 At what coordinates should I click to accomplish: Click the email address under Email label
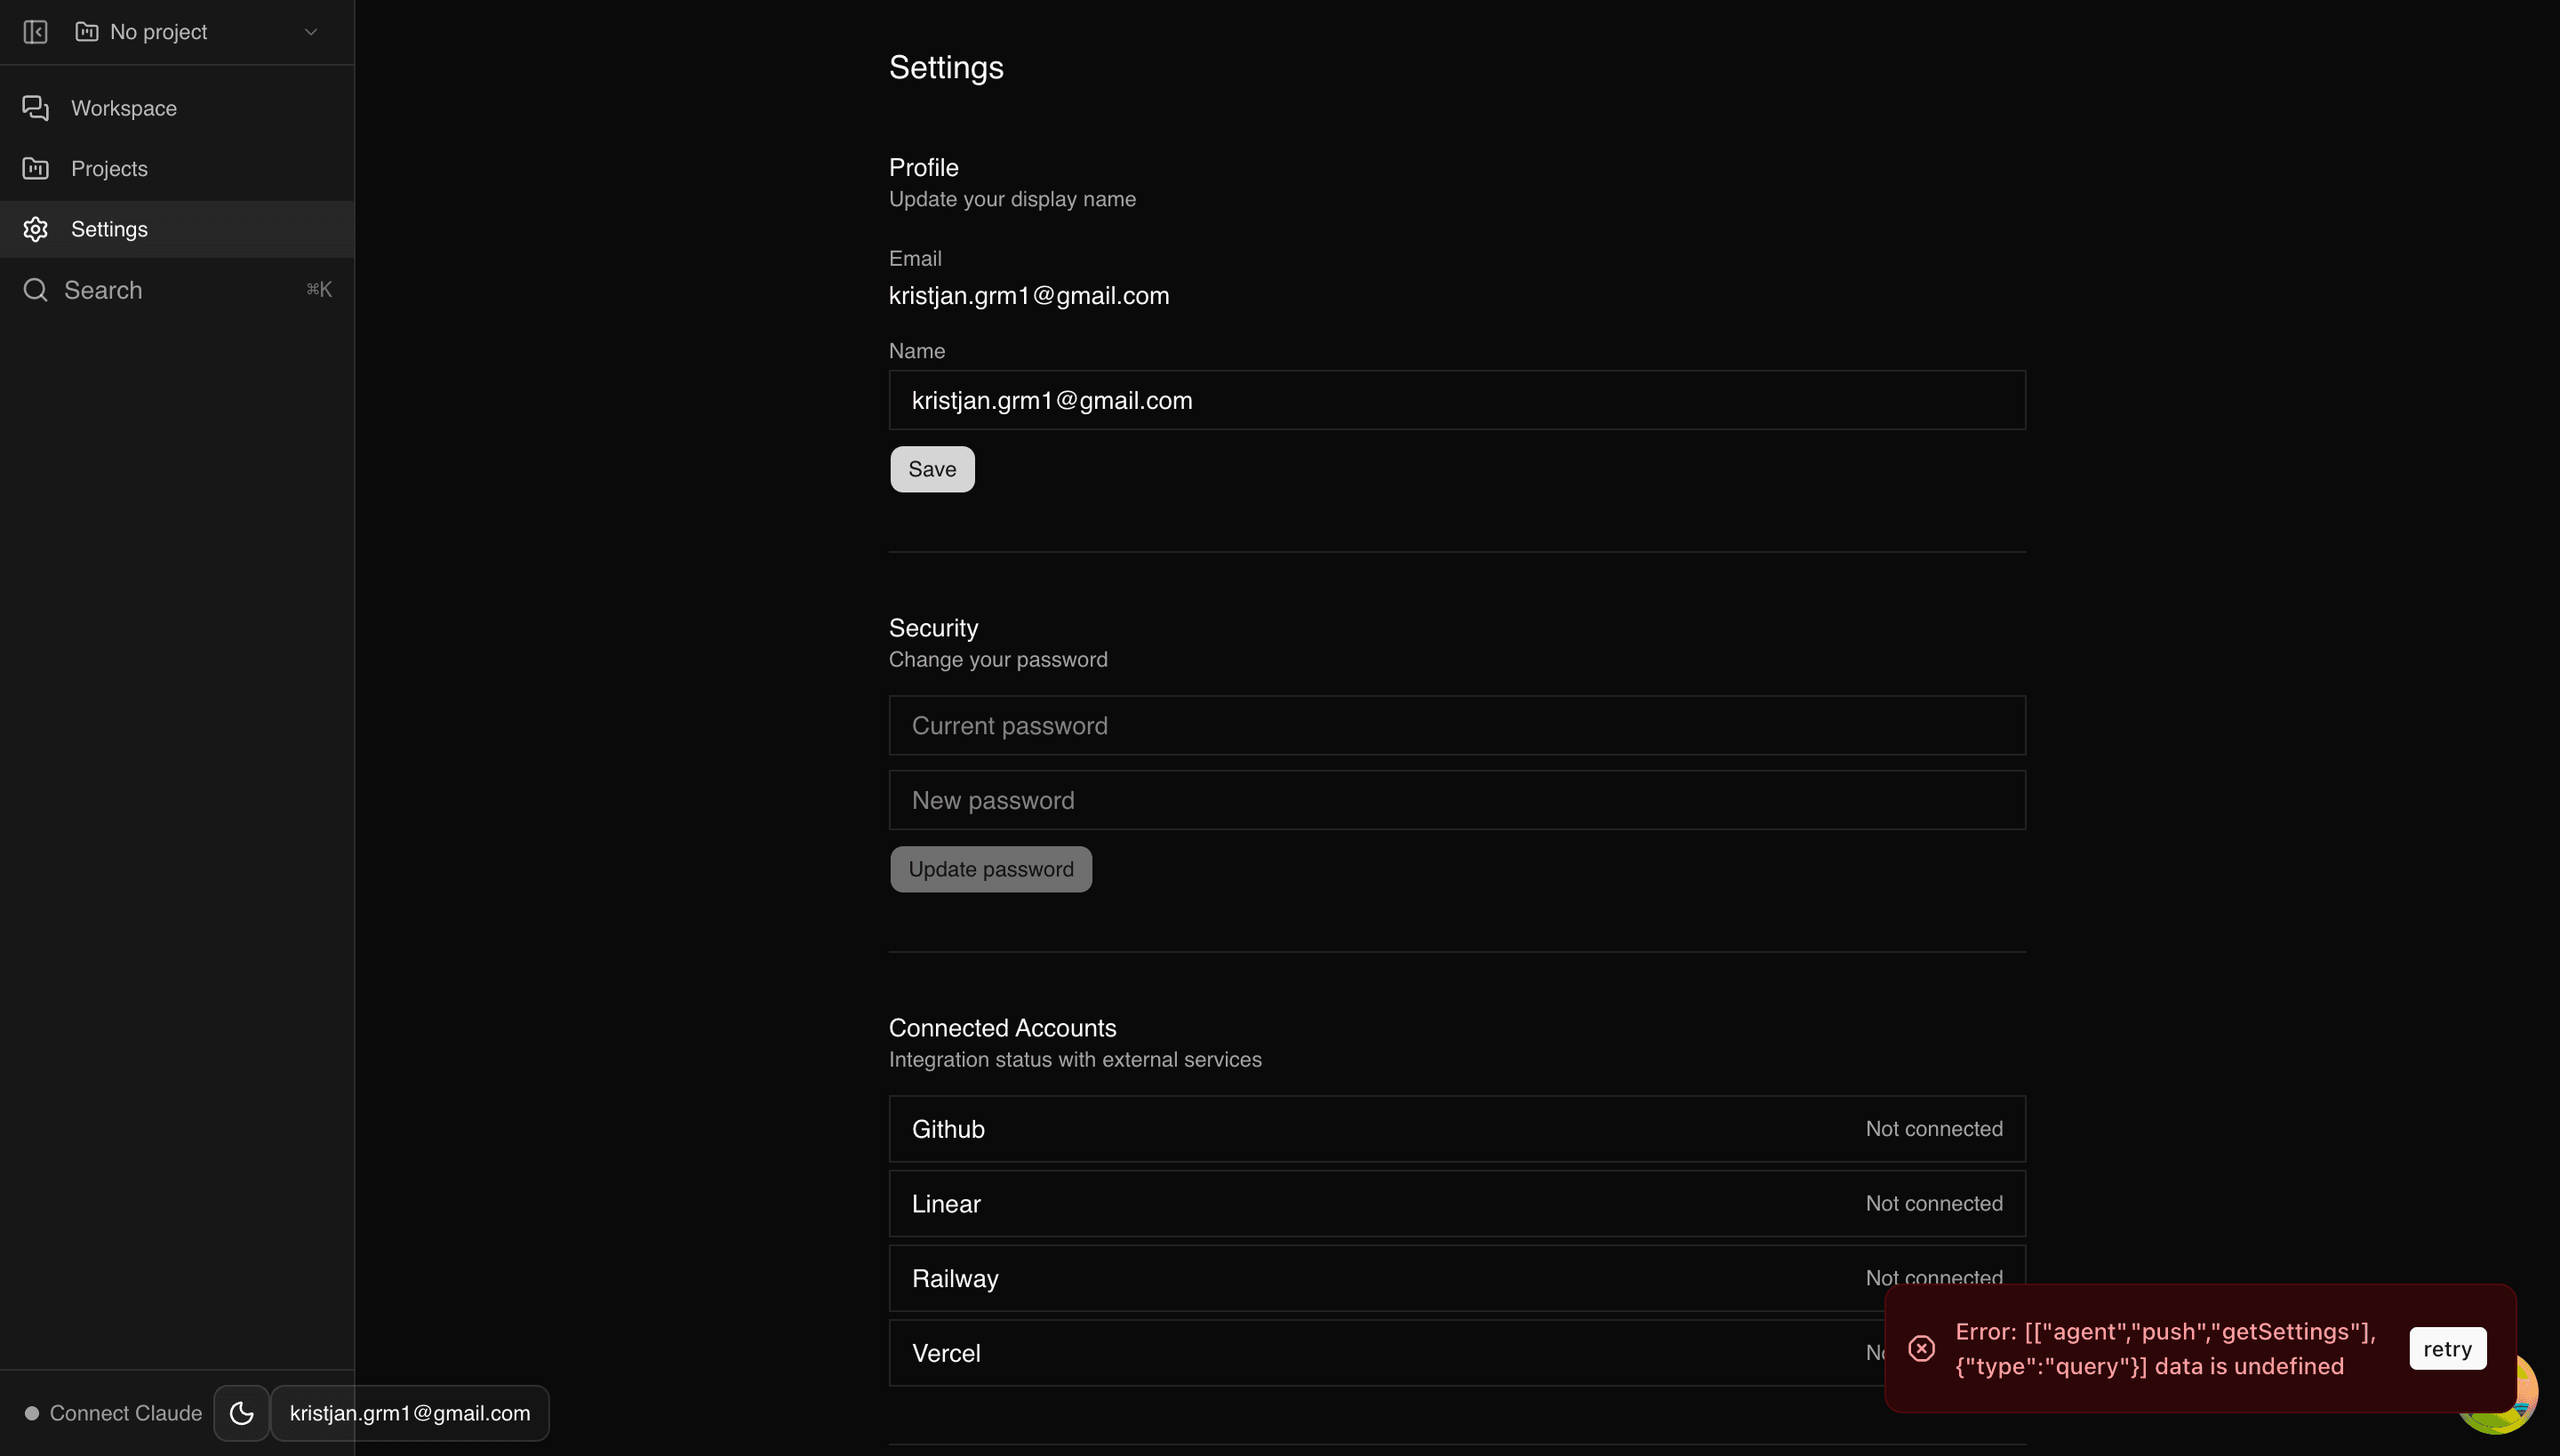pyautogui.click(x=1029, y=296)
